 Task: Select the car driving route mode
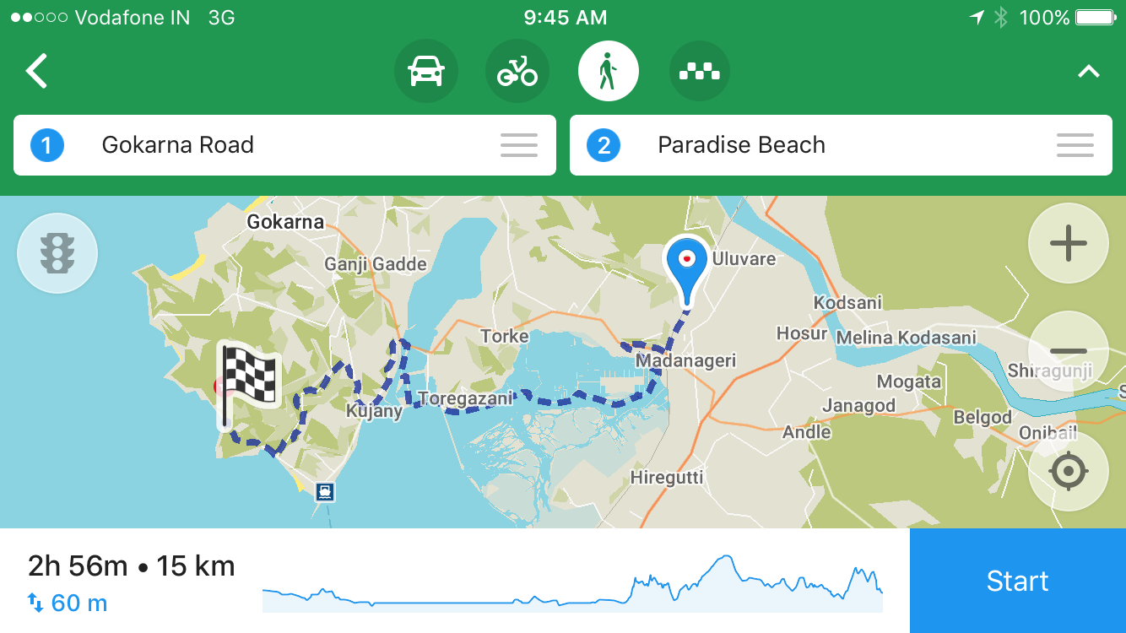point(426,72)
